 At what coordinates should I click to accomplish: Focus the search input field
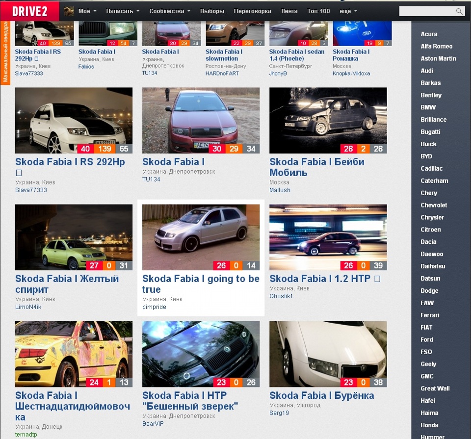427,11
